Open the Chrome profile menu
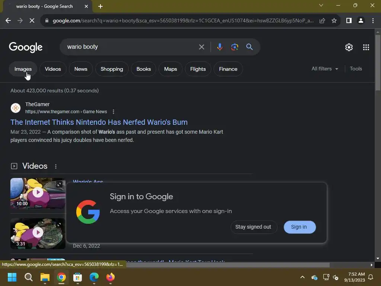The image size is (381, 286). pyautogui.click(x=361, y=21)
